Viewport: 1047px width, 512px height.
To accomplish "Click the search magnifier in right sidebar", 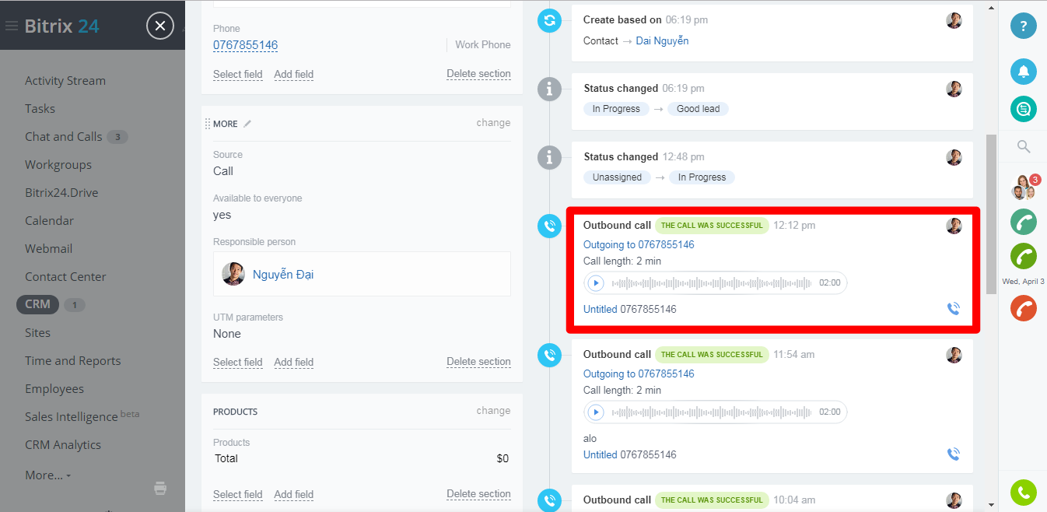I will [1024, 146].
